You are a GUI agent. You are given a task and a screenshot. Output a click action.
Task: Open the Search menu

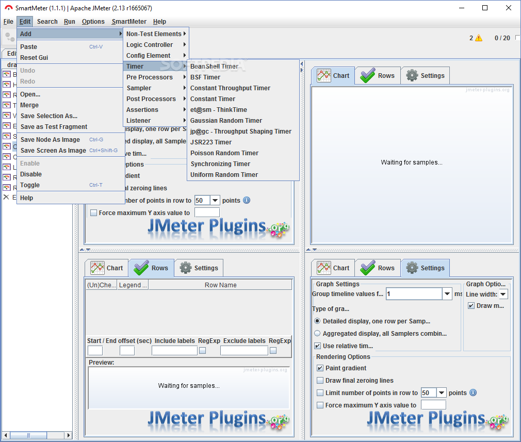tap(47, 22)
